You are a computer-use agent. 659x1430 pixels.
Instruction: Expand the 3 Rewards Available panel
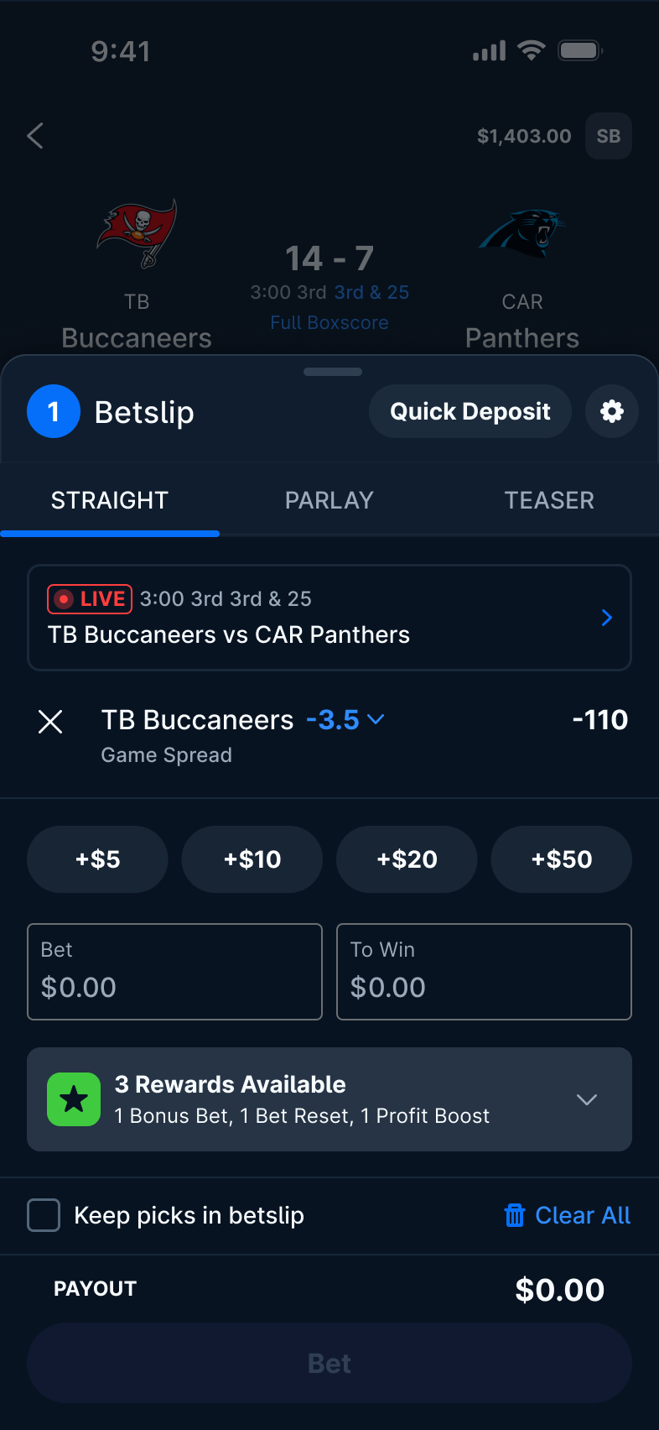coord(587,1099)
